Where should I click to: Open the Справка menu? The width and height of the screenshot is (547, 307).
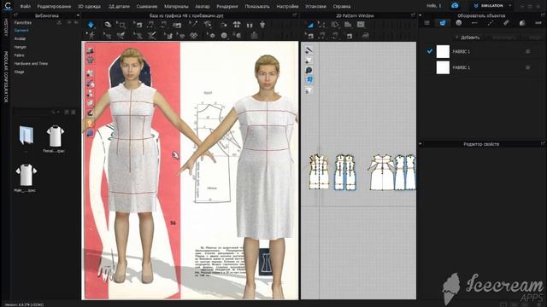(x=342, y=6)
